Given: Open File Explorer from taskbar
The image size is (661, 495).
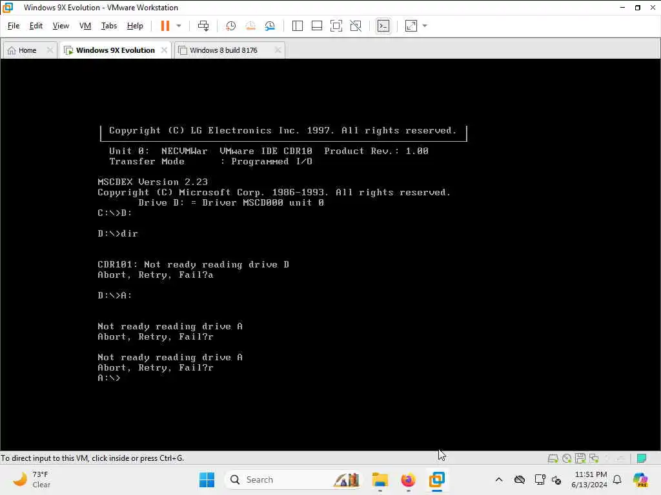Looking at the screenshot, I should click(x=380, y=480).
